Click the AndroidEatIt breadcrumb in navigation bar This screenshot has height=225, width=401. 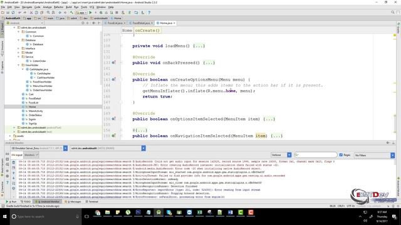click(11, 18)
